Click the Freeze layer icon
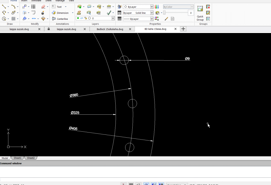 (x=89, y=7)
